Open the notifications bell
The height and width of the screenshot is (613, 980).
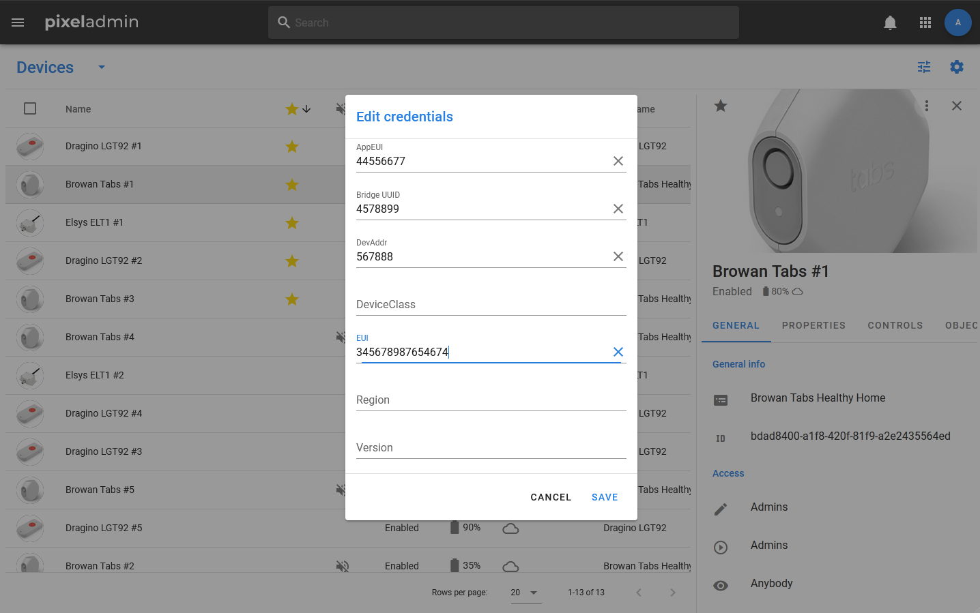tap(890, 23)
